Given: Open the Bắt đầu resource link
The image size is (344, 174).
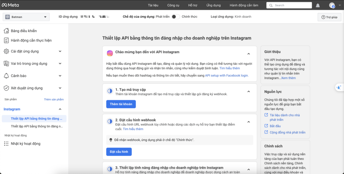Looking at the screenshot, I should (275, 126).
